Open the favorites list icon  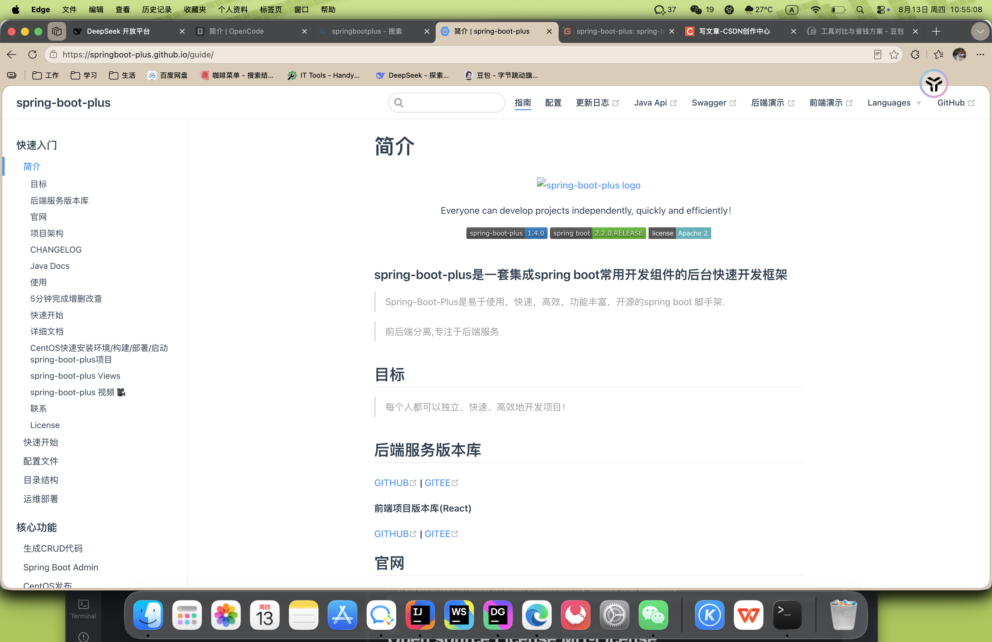click(x=939, y=55)
